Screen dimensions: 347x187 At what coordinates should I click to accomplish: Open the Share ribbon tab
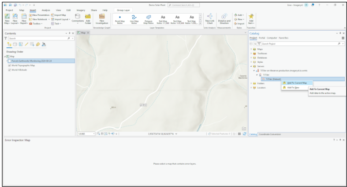94,10
